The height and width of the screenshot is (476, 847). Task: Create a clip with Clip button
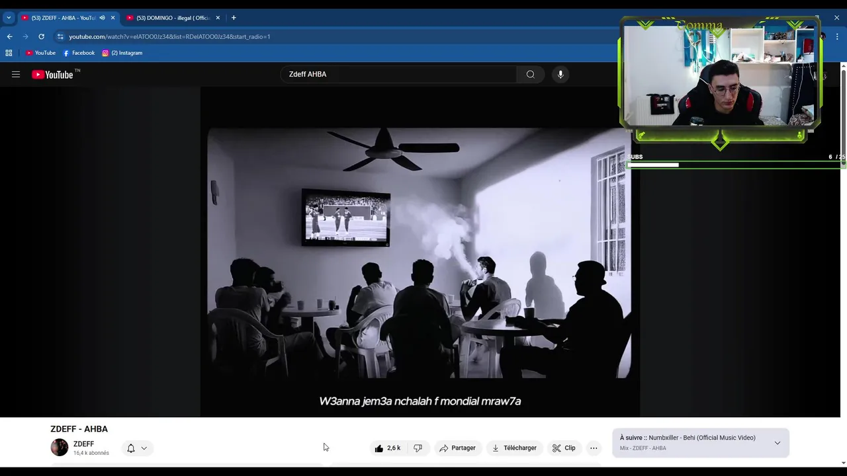pyautogui.click(x=564, y=448)
